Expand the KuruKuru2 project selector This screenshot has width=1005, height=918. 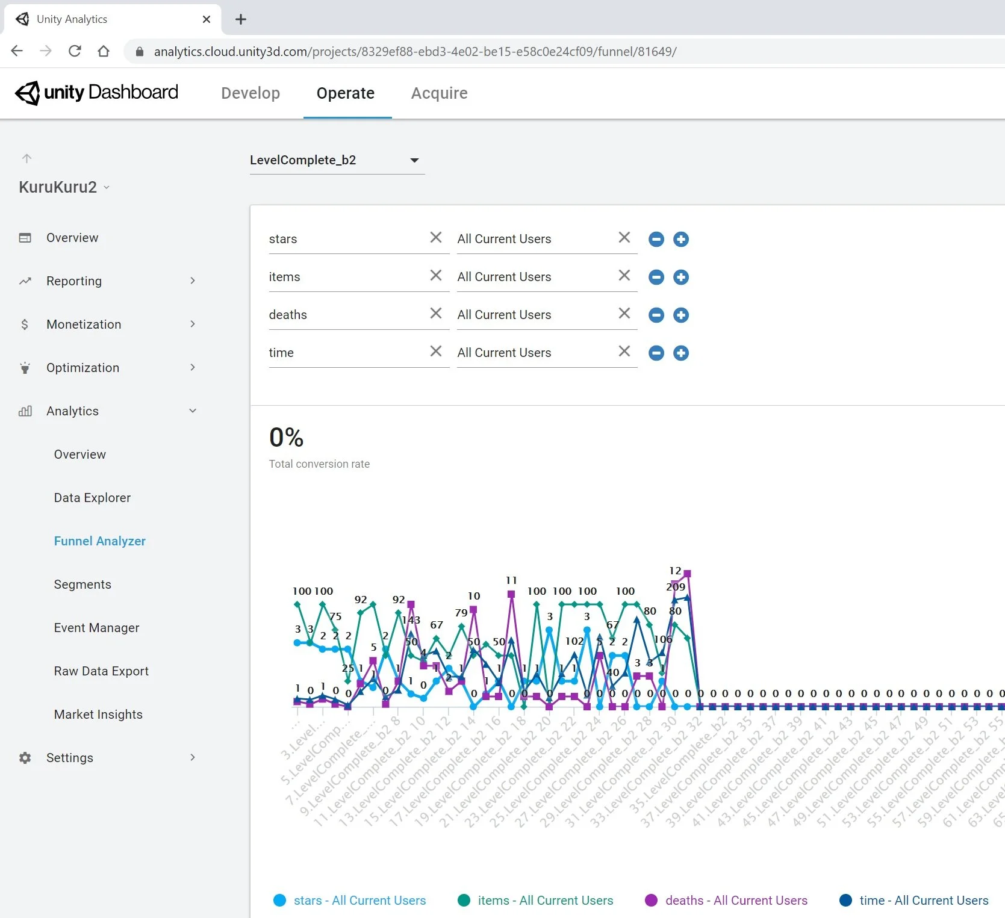click(107, 187)
